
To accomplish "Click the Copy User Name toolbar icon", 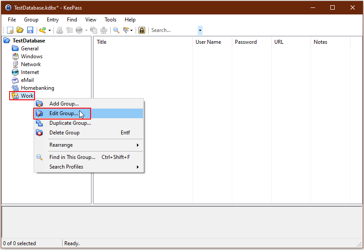I will [x=59, y=30].
